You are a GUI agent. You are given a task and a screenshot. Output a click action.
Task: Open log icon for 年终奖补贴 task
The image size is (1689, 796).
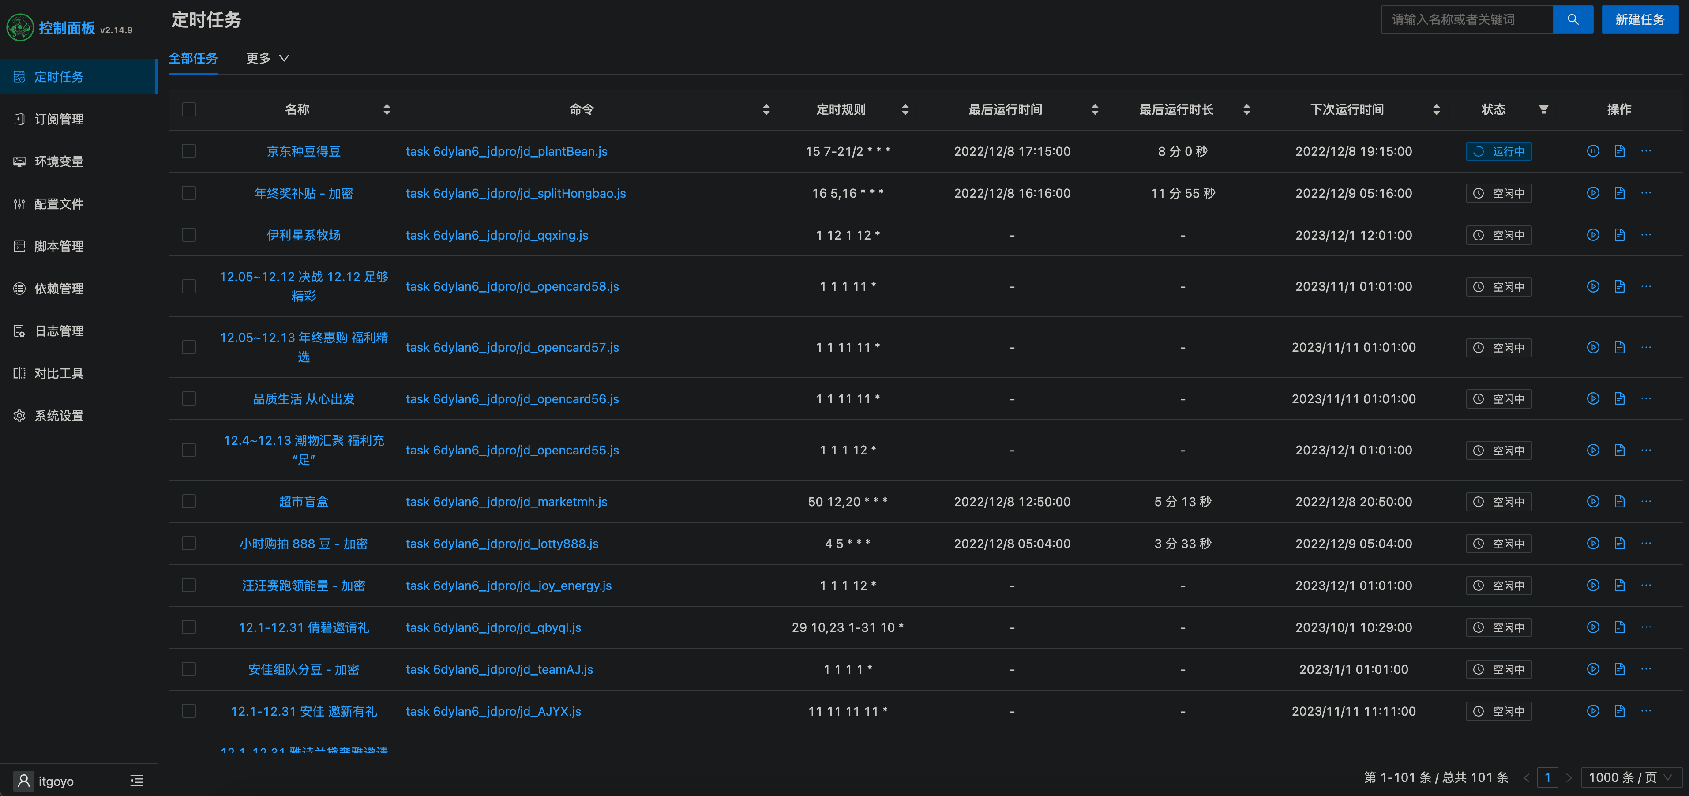pos(1619,193)
